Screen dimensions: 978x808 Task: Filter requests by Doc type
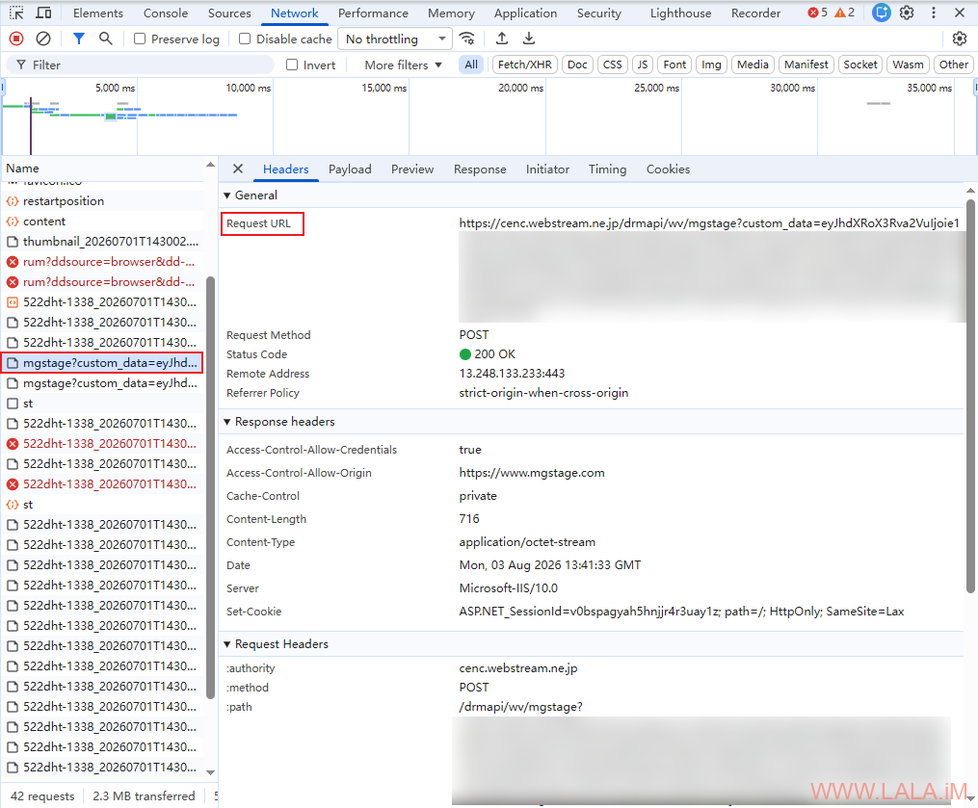577,65
